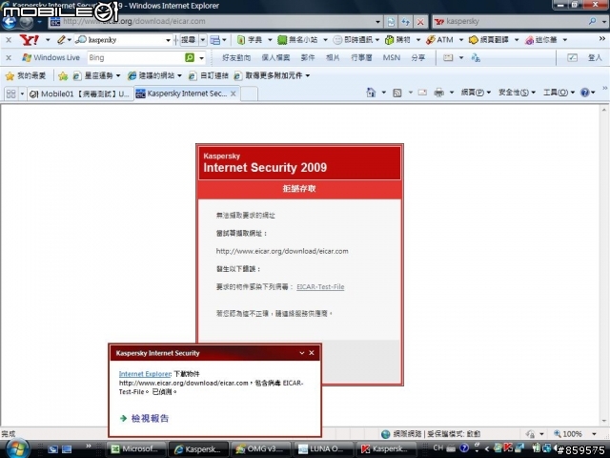Expand the 星座運勢 favorites dropdown

click(118, 76)
